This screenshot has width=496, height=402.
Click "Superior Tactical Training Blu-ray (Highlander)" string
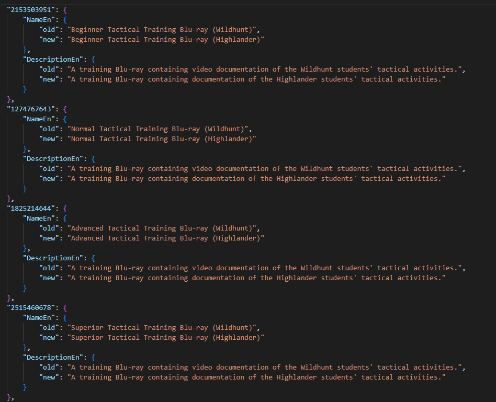(166, 337)
